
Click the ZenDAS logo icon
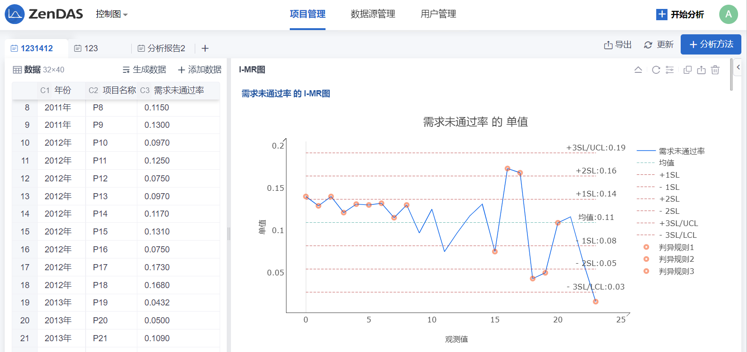click(x=15, y=14)
